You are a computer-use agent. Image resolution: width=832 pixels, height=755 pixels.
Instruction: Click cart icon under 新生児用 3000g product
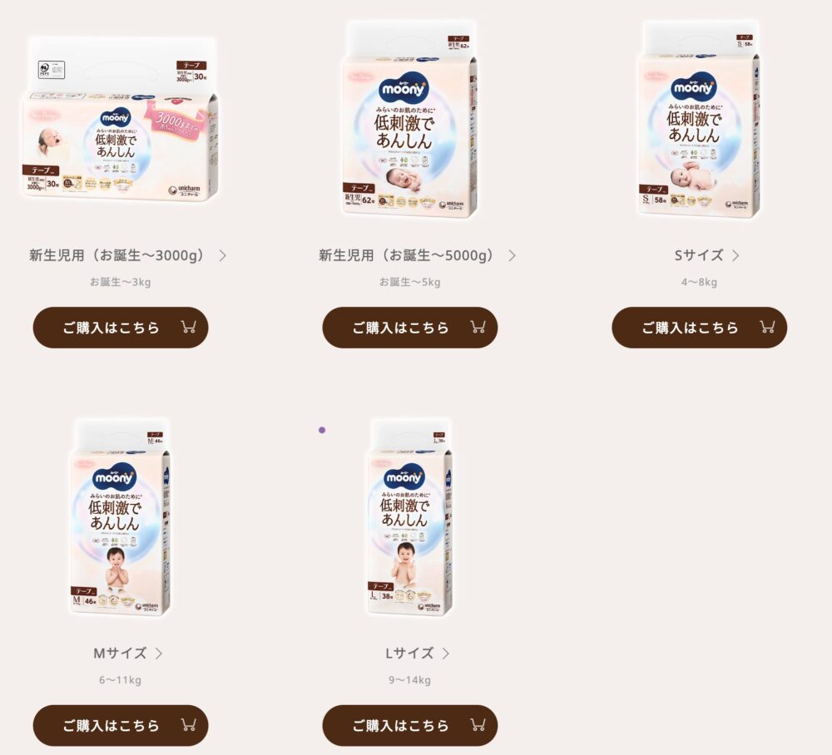point(188,327)
